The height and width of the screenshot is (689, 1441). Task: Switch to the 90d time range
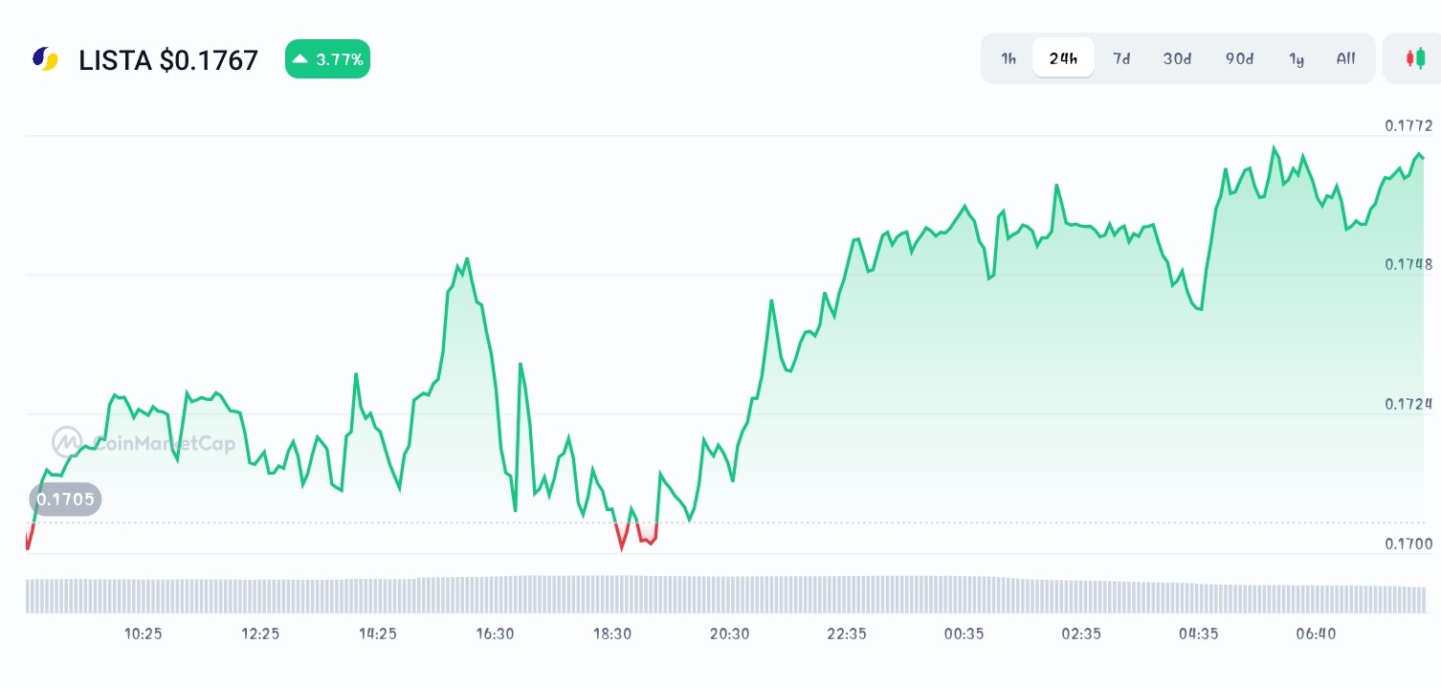coord(1239,58)
